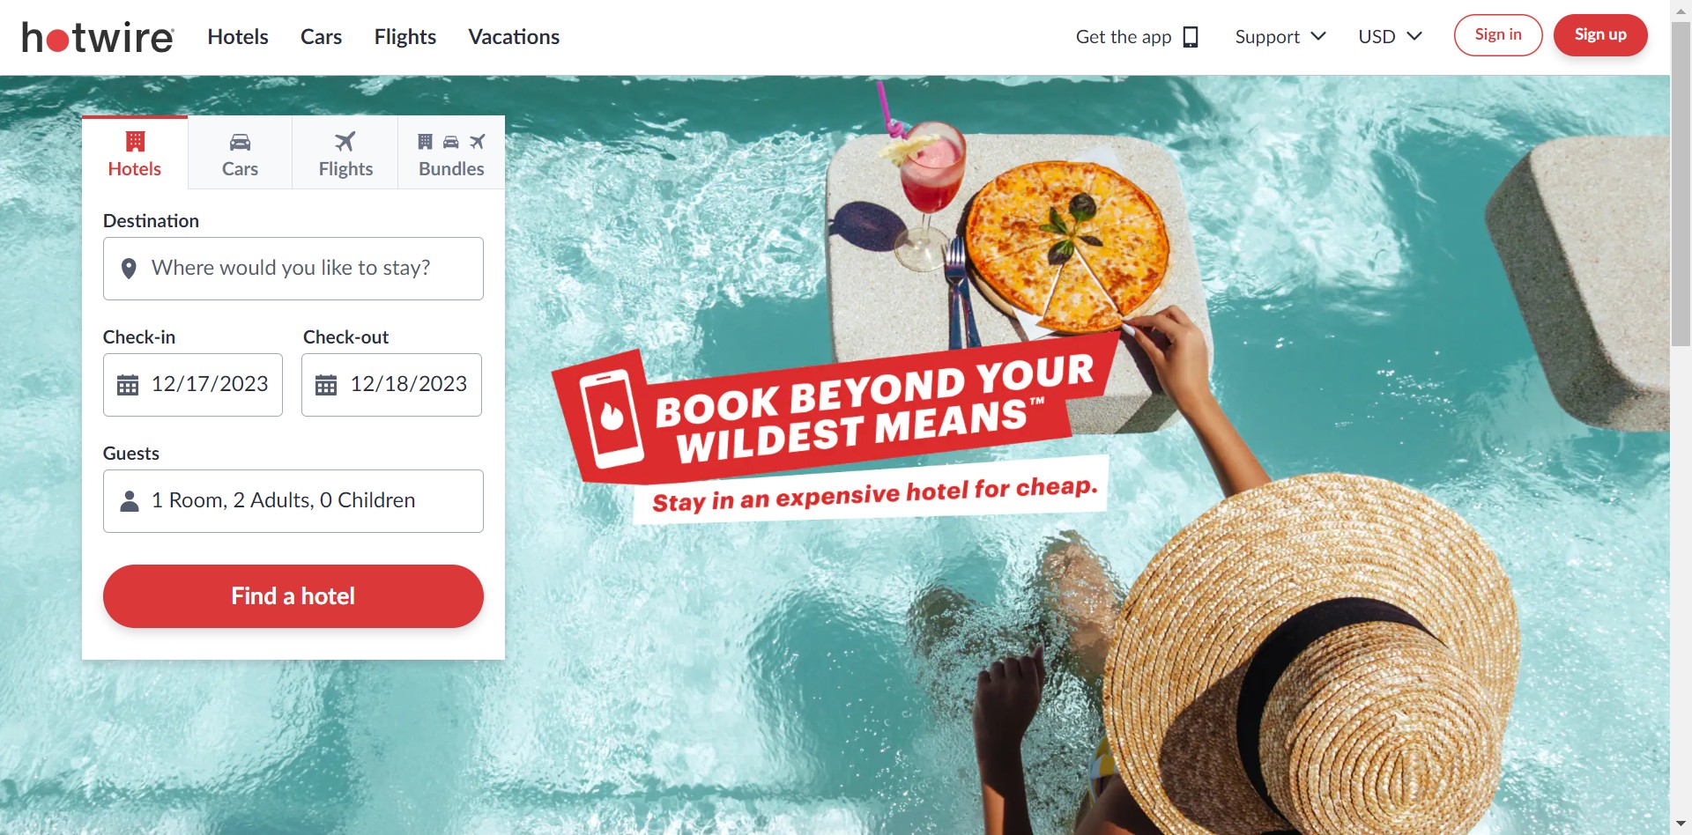Image resolution: width=1692 pixels, height=835 pixels.
Task: Open the USD currency dropdown
Action: click(1391, 37)
